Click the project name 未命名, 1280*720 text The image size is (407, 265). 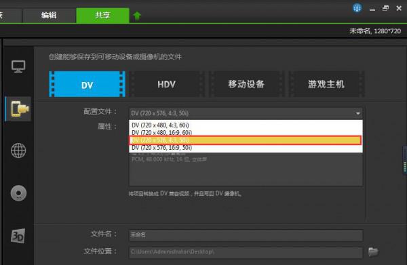tap(375, 31)
